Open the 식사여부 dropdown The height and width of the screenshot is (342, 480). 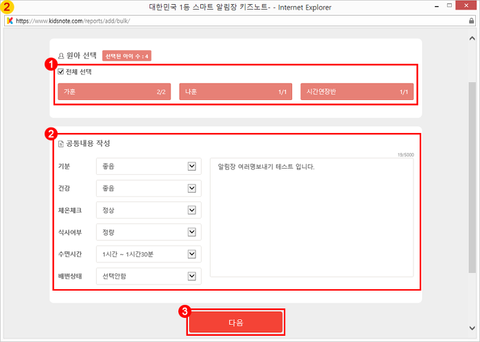click(149, 232)
